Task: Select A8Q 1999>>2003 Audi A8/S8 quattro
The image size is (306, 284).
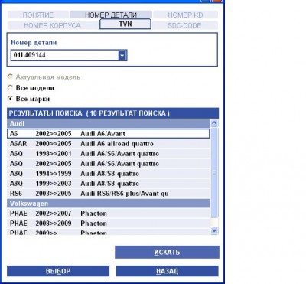Action: click(x=109, y=184)
